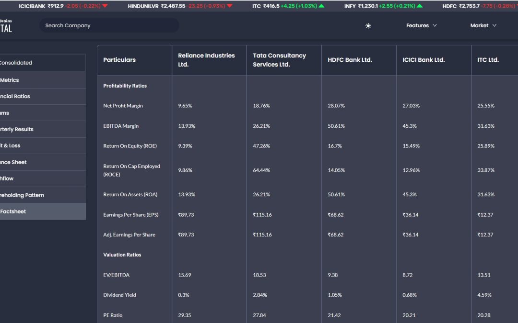Click Reliance PE Ratio value 29.35
Image resolution: width=518 pixels, height=323 pixels.
(184, 315)
